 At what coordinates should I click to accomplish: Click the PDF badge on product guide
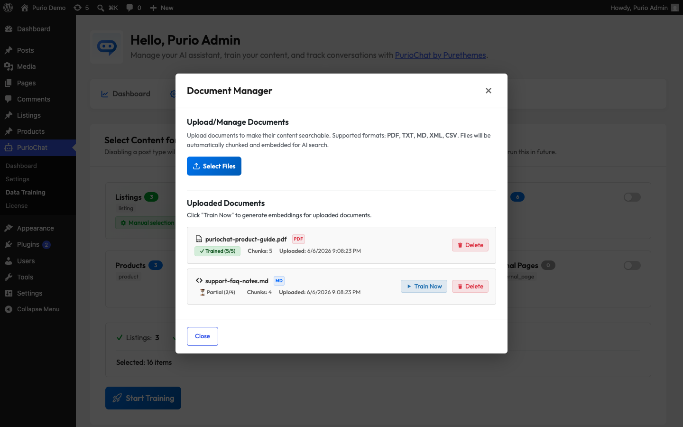coord(298,239)
